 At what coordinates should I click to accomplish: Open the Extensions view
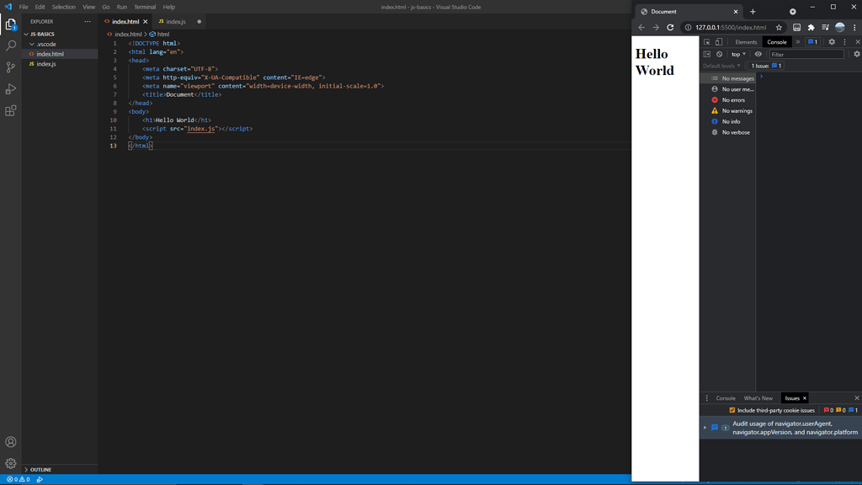pos(10,111)
